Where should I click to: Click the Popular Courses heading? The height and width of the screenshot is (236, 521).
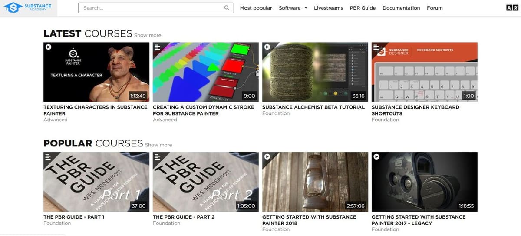point(93,143)
